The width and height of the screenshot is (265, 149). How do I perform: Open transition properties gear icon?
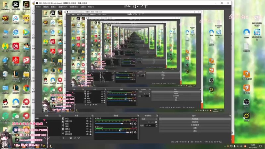point(156,122)
